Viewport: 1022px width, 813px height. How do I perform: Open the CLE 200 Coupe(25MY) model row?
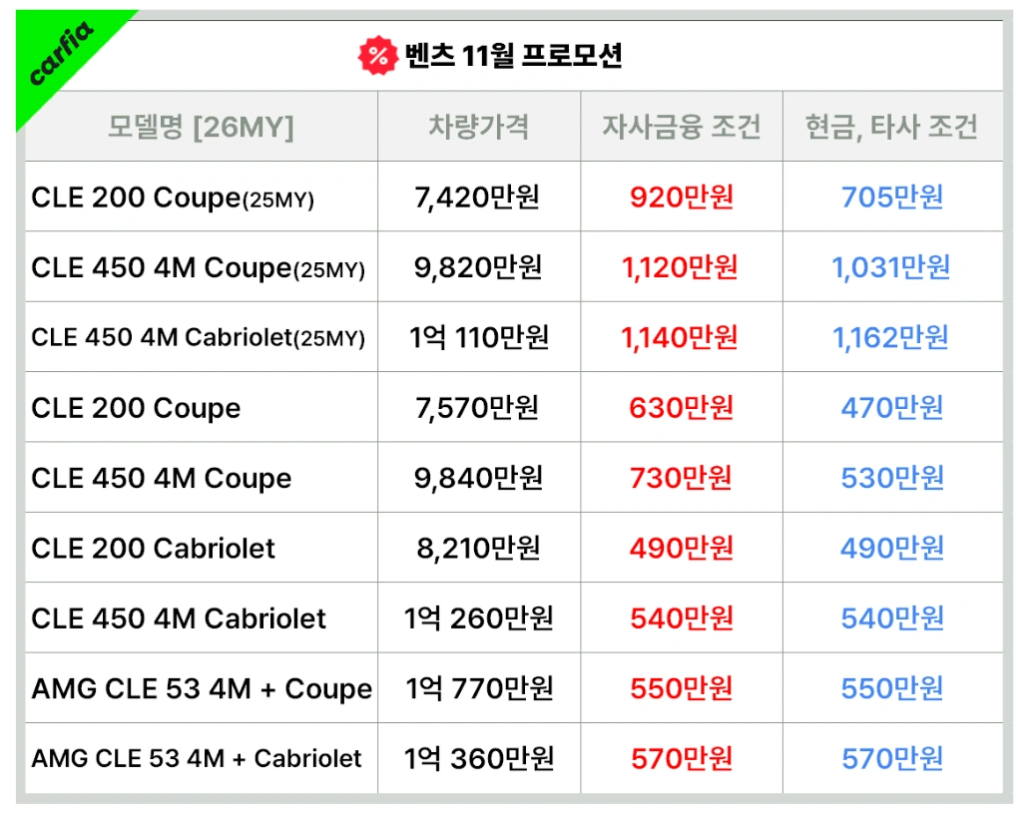pyautogui.click(x=173, y=198)
